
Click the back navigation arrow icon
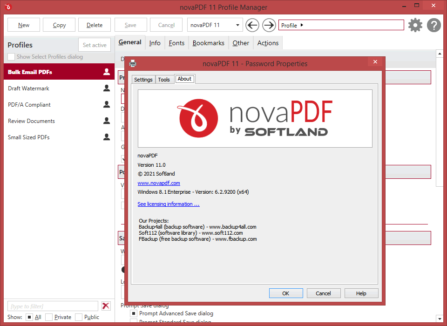point(252,25)
